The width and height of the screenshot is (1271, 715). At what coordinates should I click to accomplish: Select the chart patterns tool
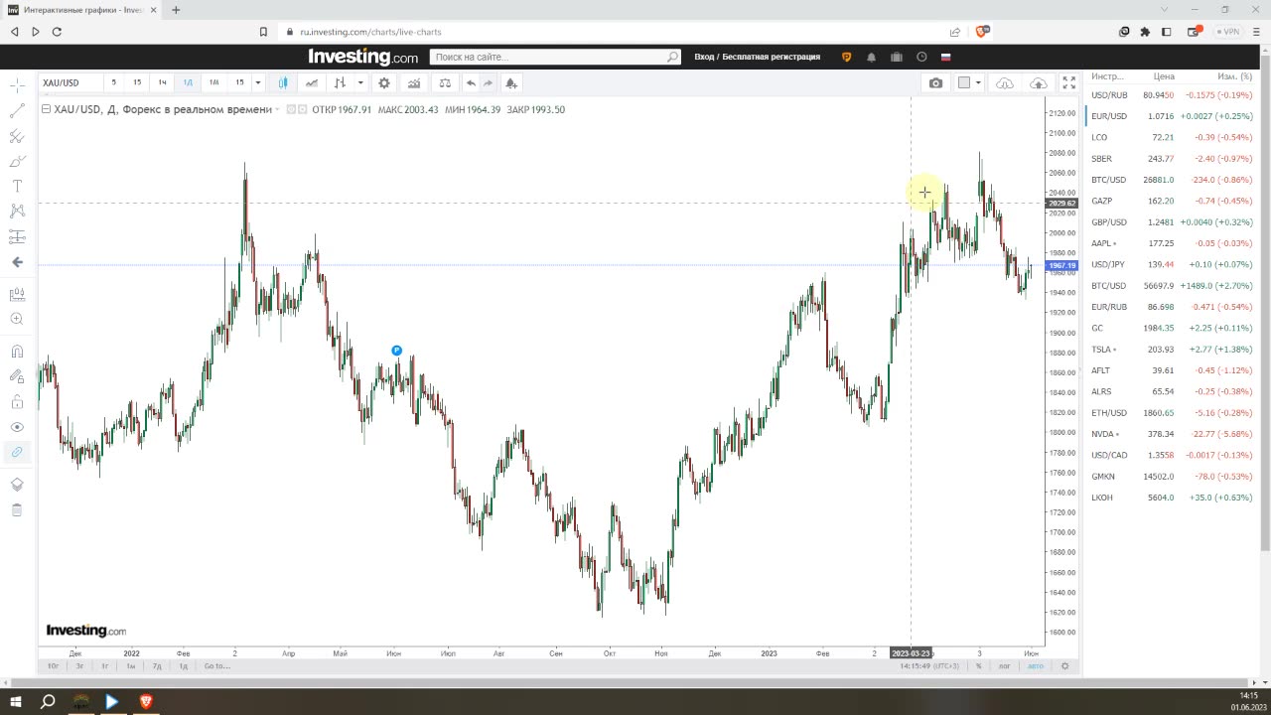pos(17,211)
